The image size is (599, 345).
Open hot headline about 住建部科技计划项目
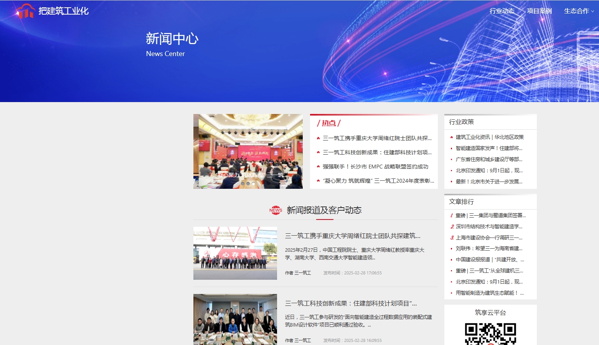coord(377,152)
